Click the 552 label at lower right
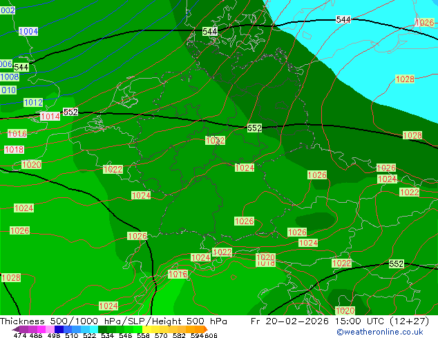This screenshot has height=338, width=438. pos(396,264)
